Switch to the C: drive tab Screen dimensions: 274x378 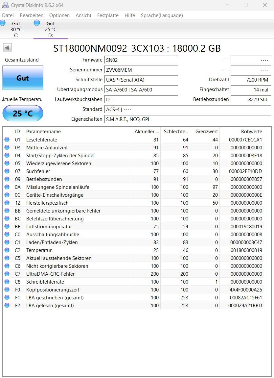[x=16, y=29]
